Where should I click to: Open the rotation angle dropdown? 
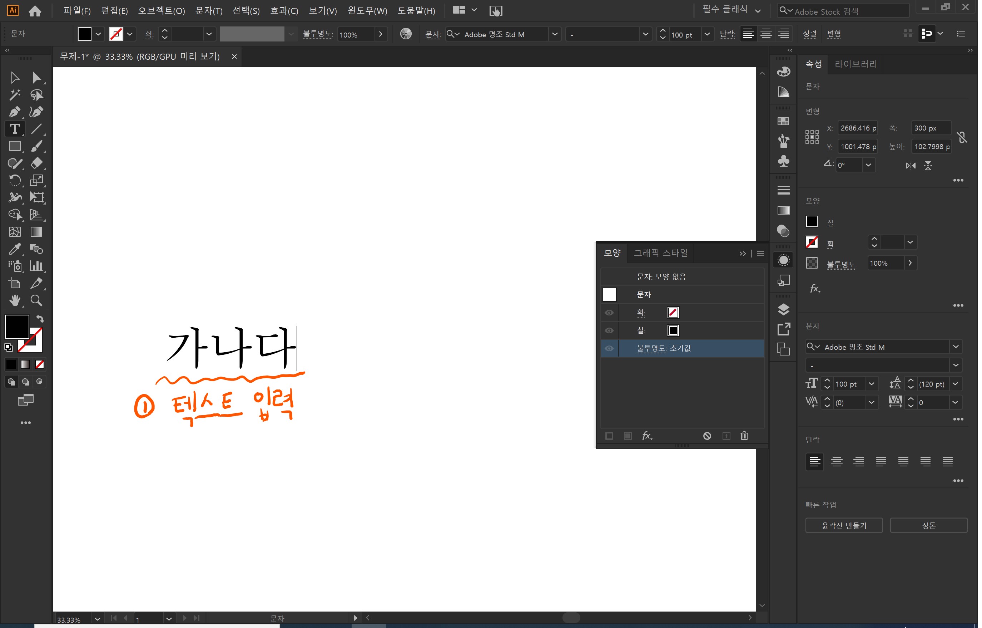868,165
